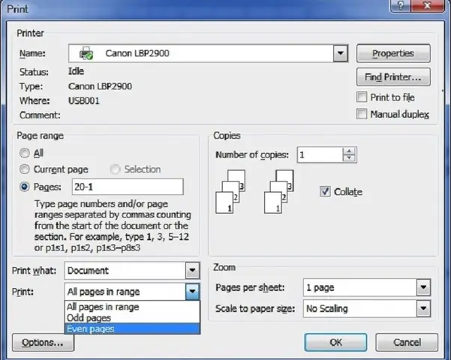Increase number of copies with up arrow
This screenshot has width=451, height=360.
[349, 151]
